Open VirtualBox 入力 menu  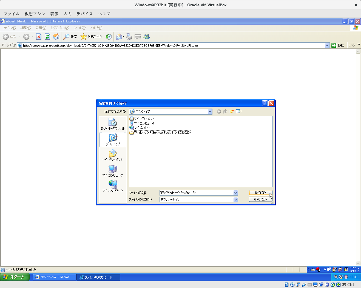click(x=67, y=14)
